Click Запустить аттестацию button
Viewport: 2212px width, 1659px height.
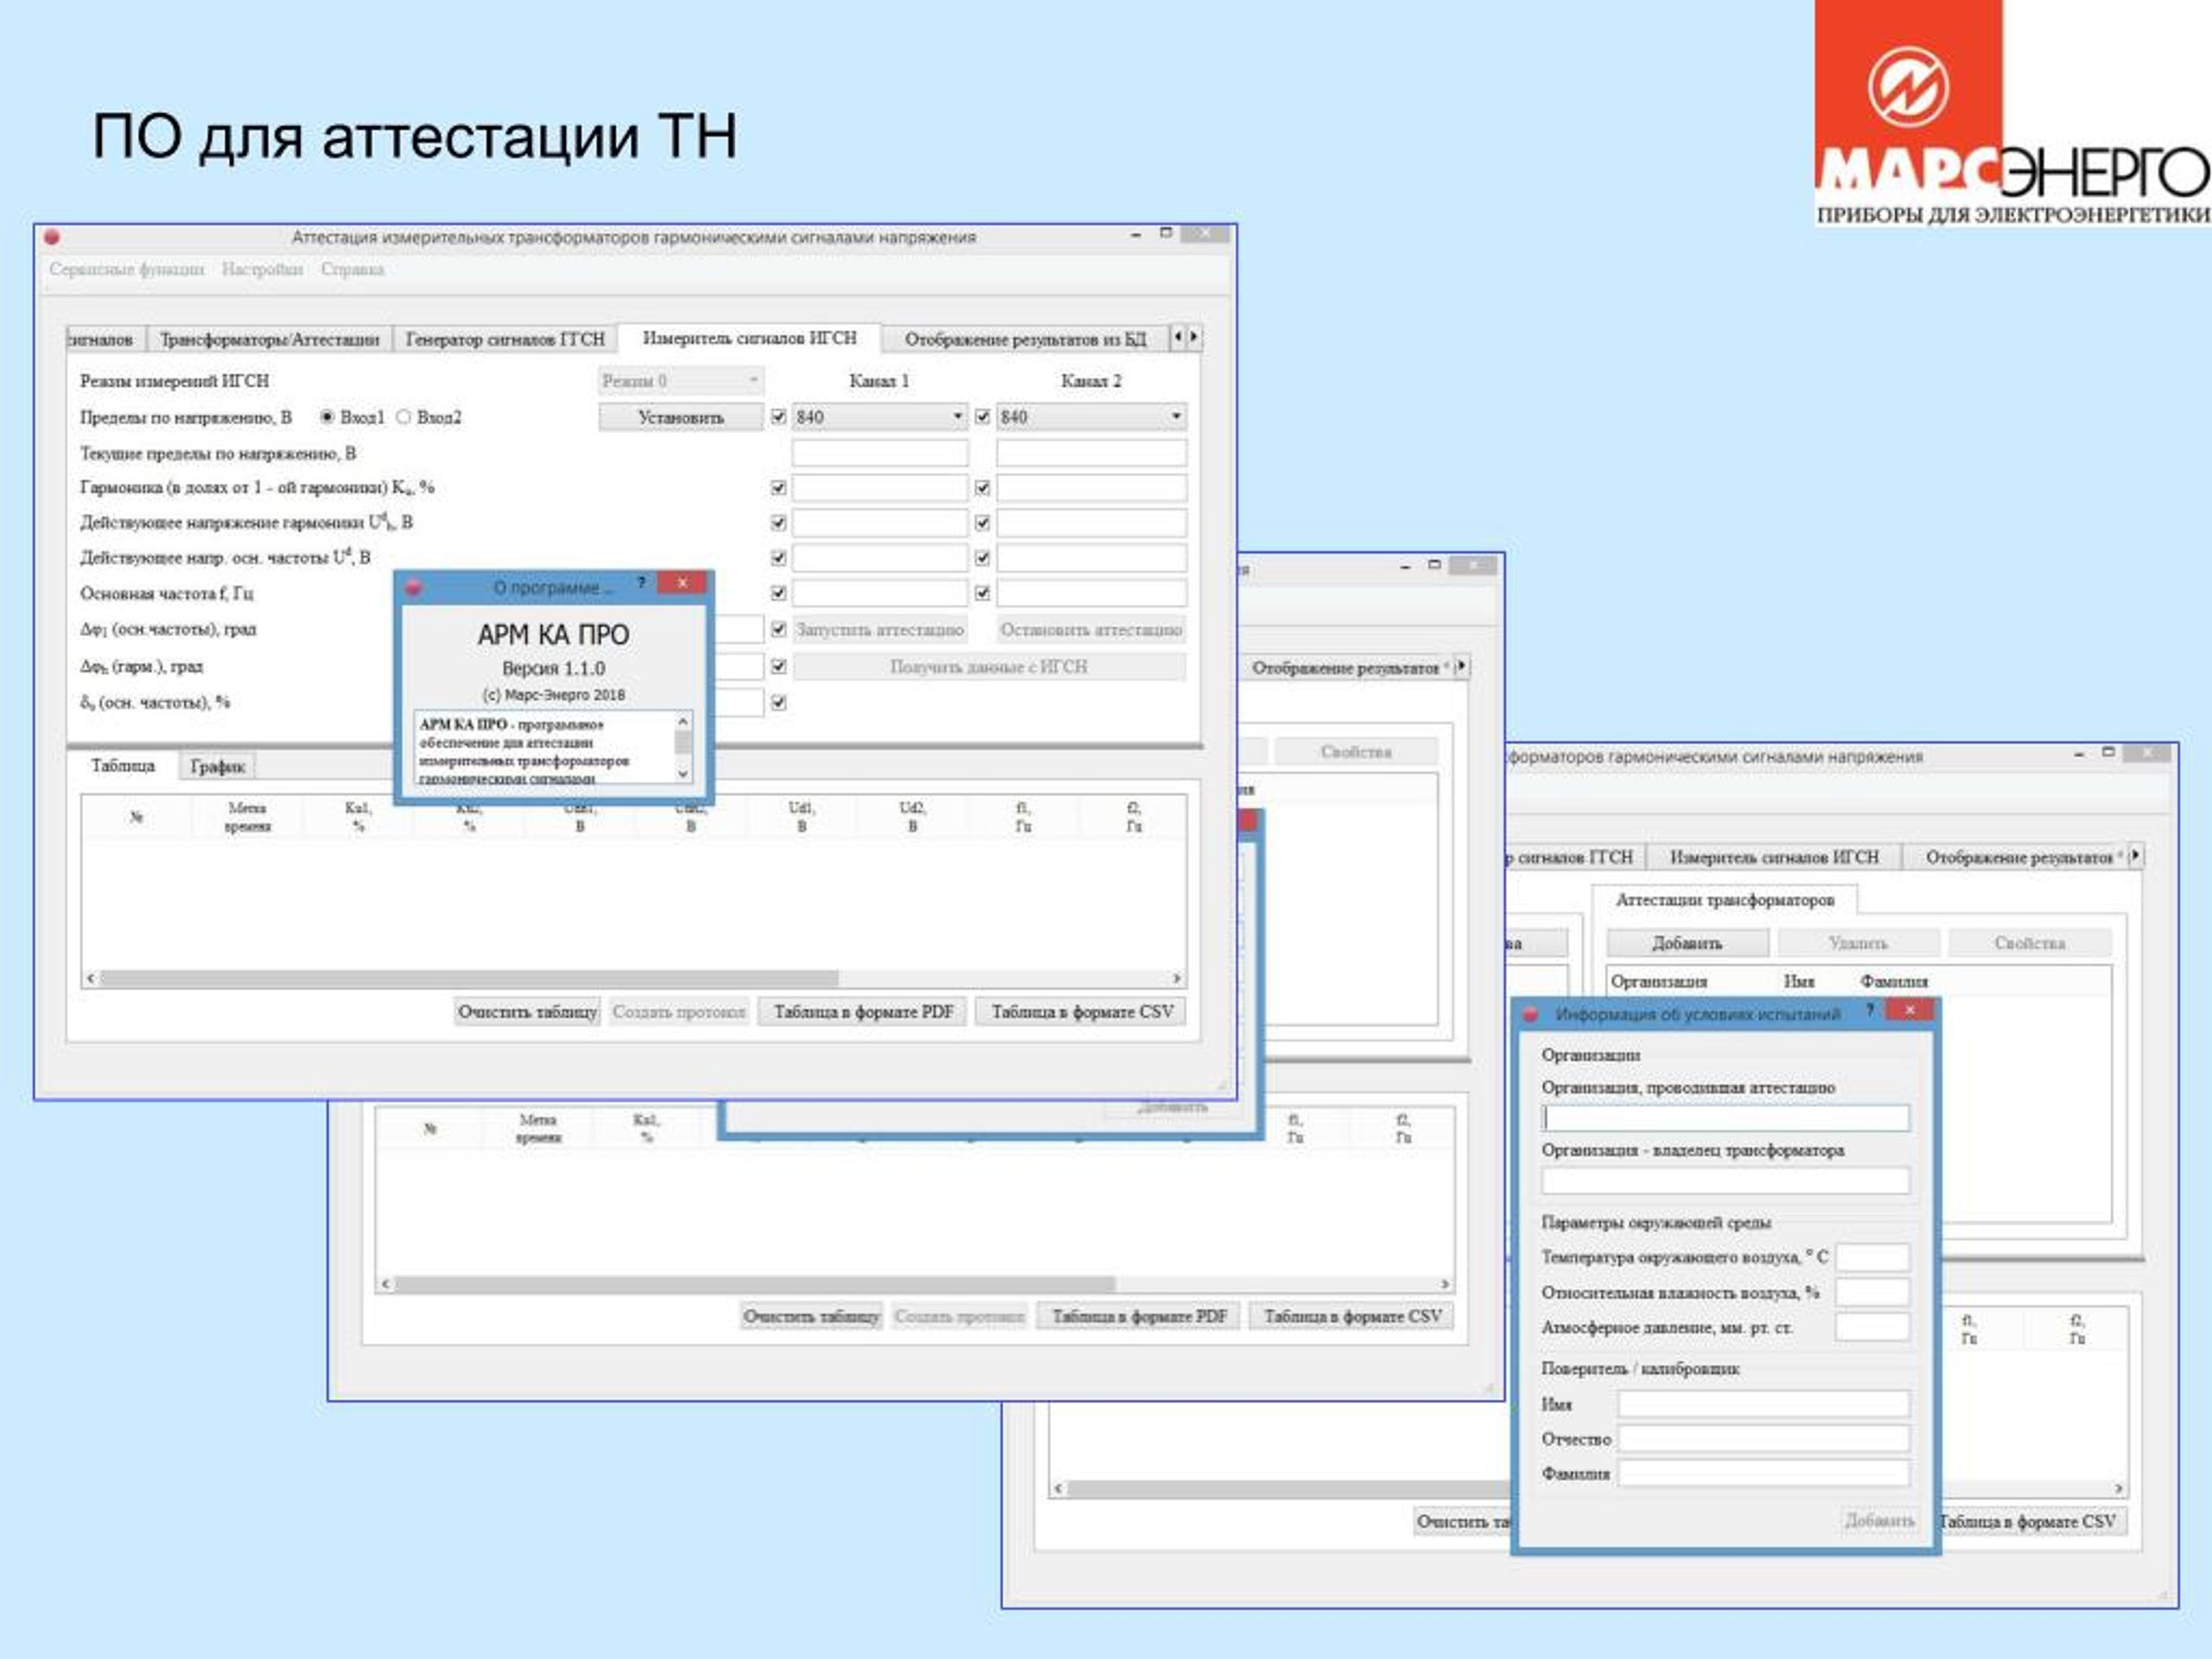880,630
